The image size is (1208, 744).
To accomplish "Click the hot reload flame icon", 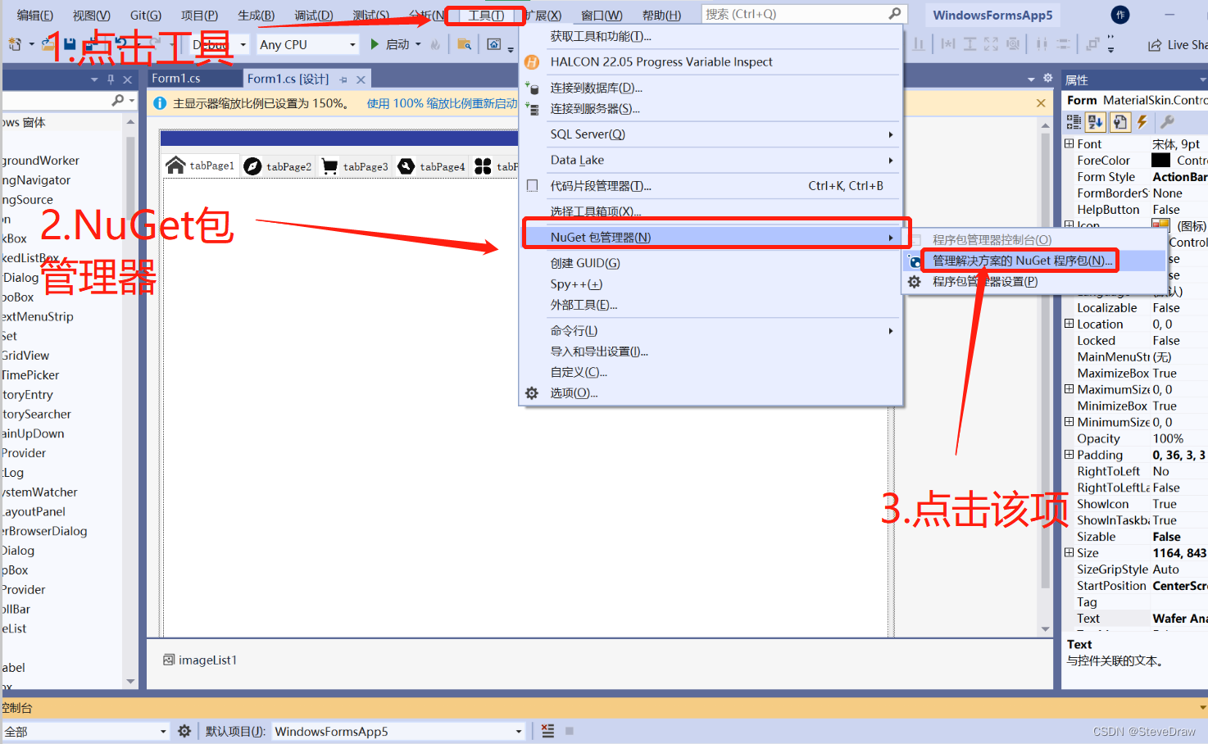I will [435, 44].
